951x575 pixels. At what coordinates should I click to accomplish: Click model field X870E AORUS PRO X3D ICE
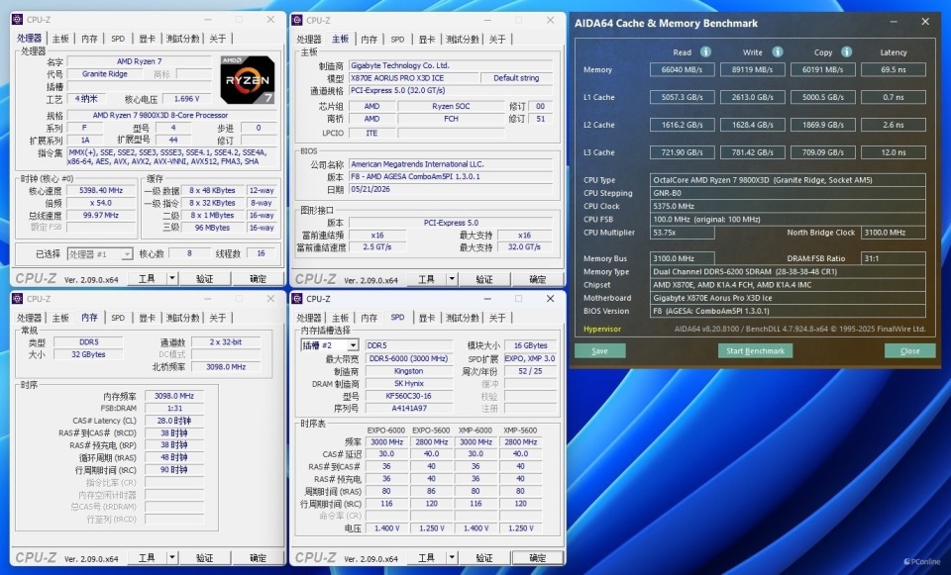tap(413, 78)
